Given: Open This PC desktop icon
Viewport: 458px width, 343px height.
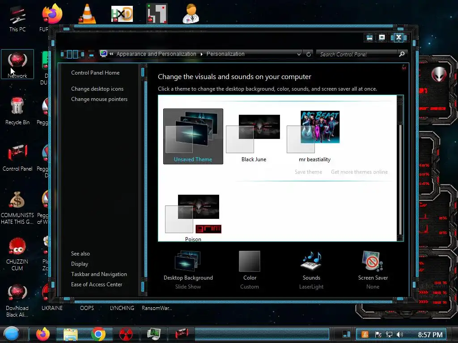Looking at the screenshot, I should click(17, 18).
